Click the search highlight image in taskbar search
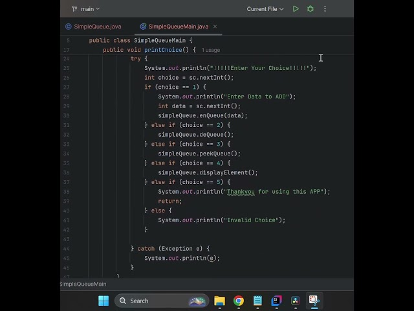Image resolution: width=414 pixels, height=311 pixels. [x=197, y=301]
